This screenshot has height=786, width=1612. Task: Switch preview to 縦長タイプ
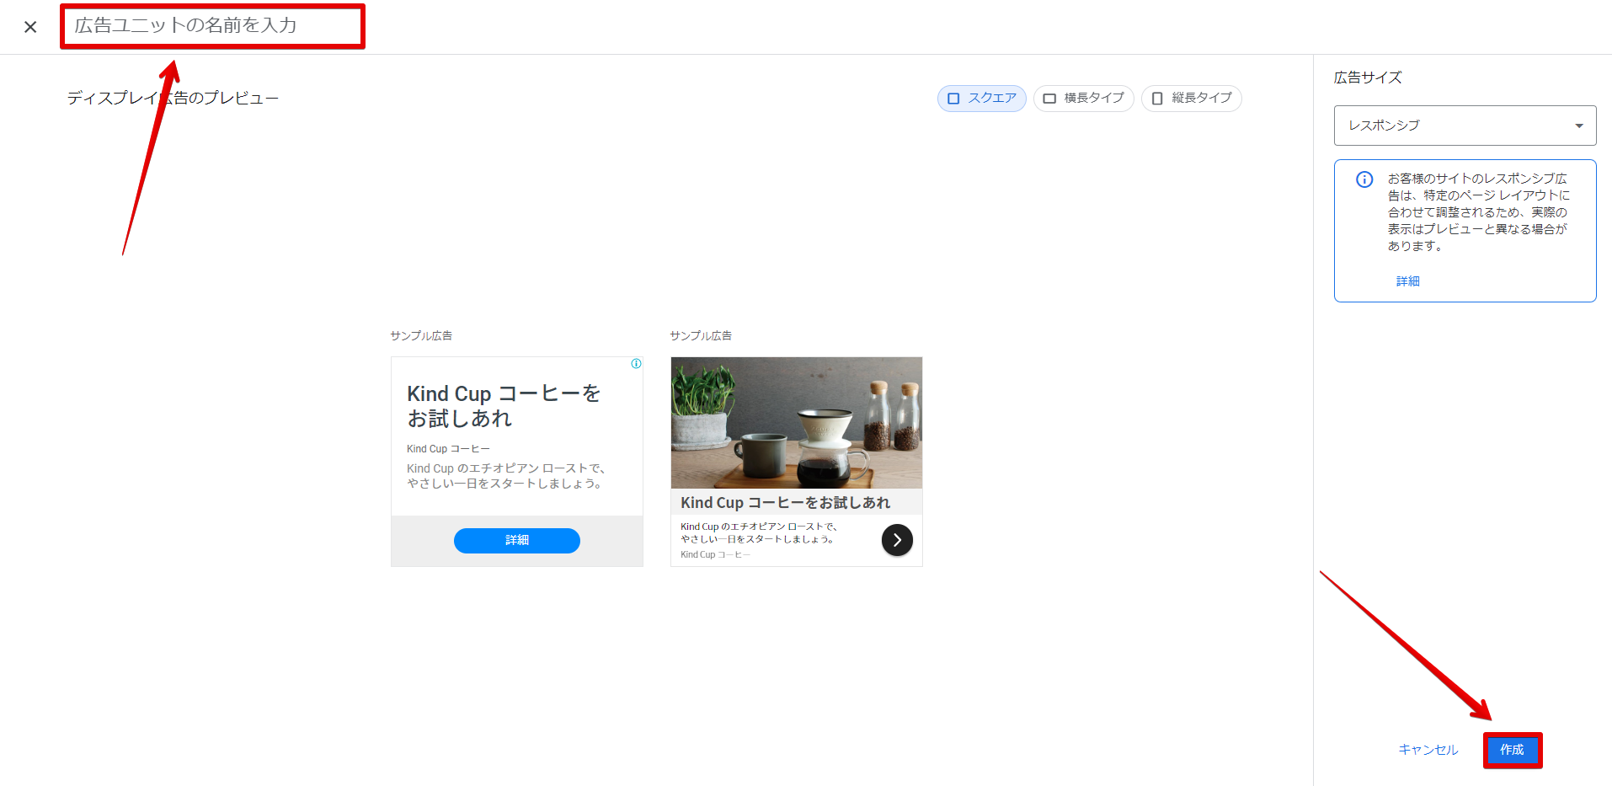pos(1191,99)
